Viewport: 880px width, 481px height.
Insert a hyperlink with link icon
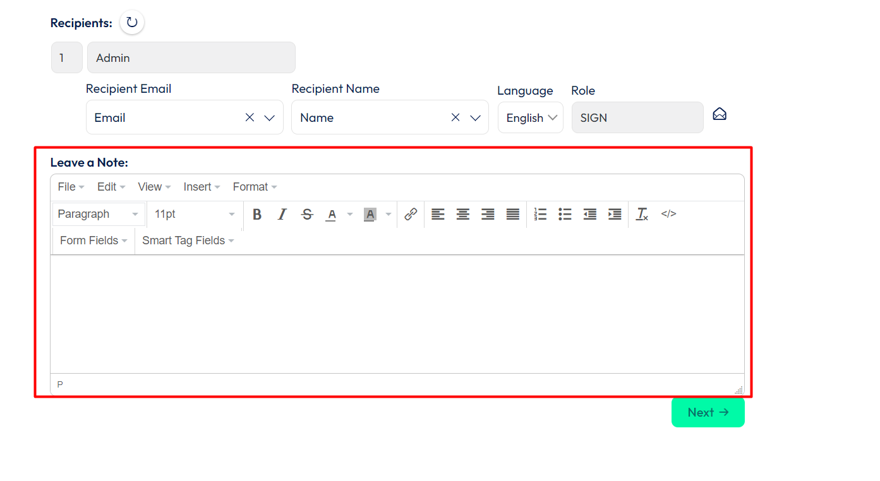[x=411, y=215]
